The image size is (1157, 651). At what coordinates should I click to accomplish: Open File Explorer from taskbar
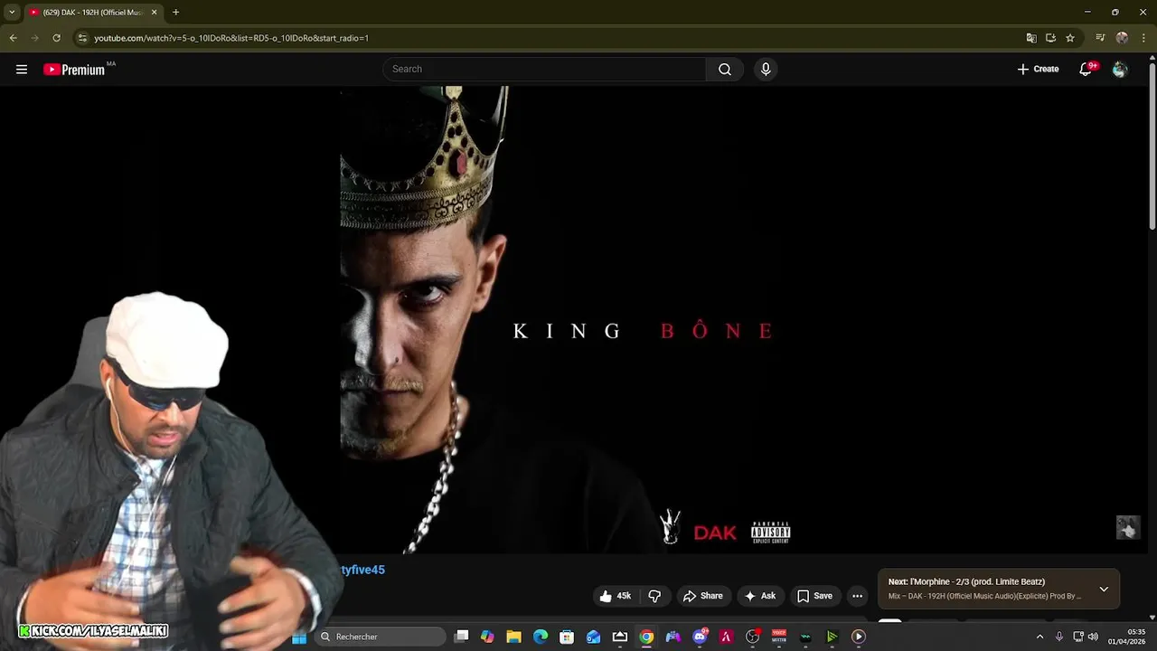click(513, 637)
